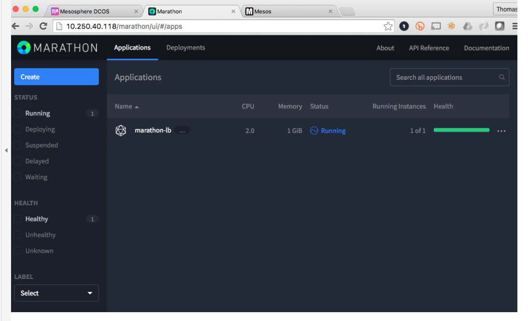The width and height of the screenshot is (528, 321).
Task: Click the page info icon in address bar
Action: tap(59, 26)
